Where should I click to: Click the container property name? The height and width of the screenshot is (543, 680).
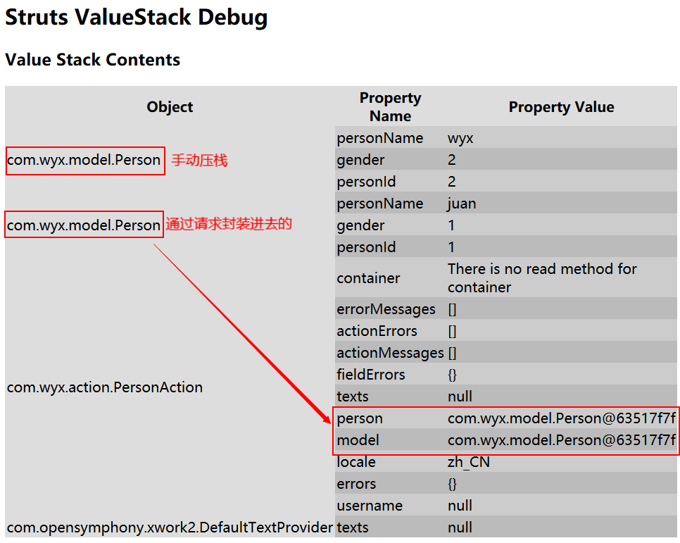point(368,278)
